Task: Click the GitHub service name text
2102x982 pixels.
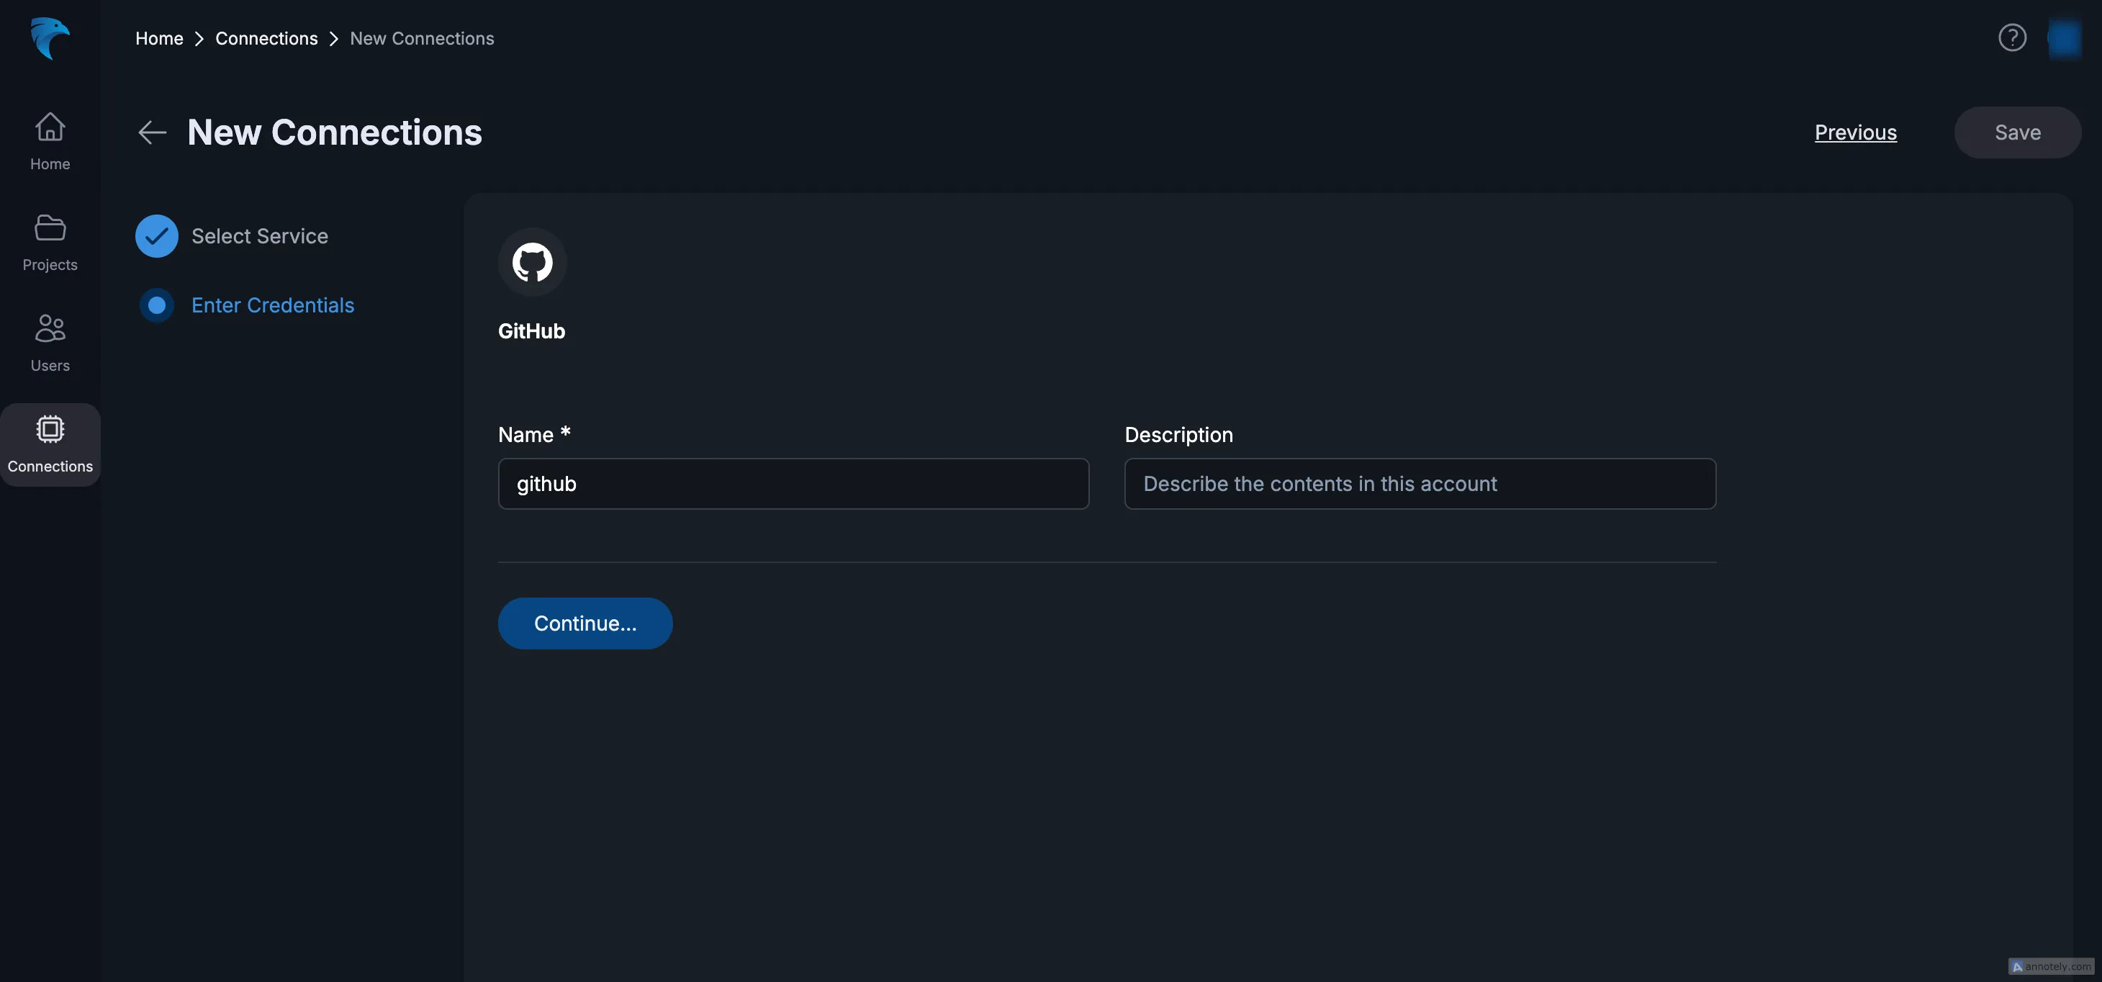Action: [x=531, y=331]
